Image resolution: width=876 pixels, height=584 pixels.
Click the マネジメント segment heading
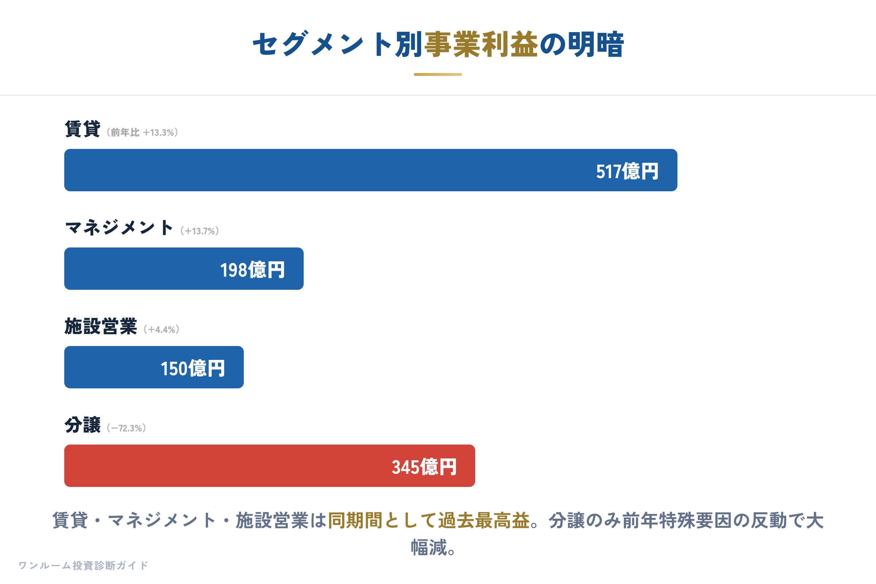click(x=119, y=227)
